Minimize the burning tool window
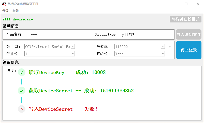The width and height of the screenshot is (204, 123). [175, 4]
